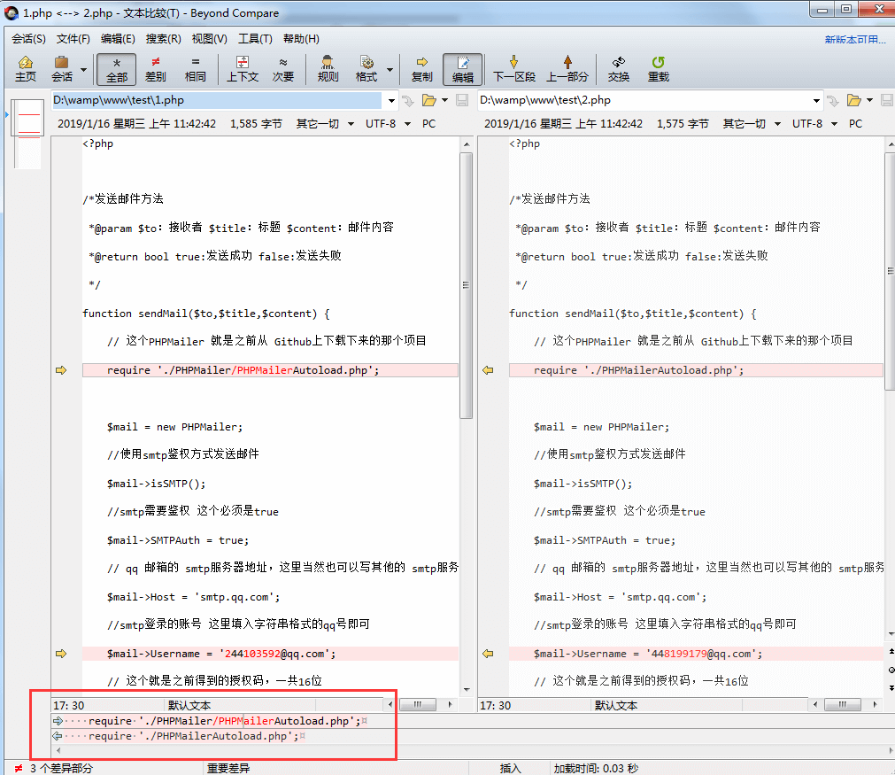The width and height of the screenshot is (895, 775).
Task: Toggle minor differences (次要) display
Action: pyautogui.click(x=284, y=69)
